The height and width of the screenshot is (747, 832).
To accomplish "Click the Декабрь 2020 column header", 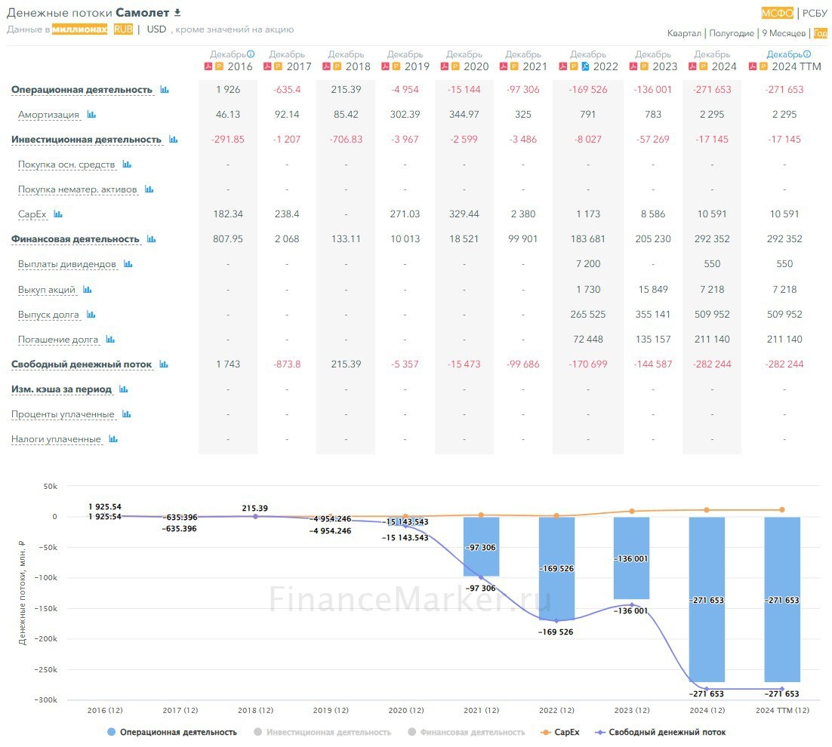I will (464, 60).
